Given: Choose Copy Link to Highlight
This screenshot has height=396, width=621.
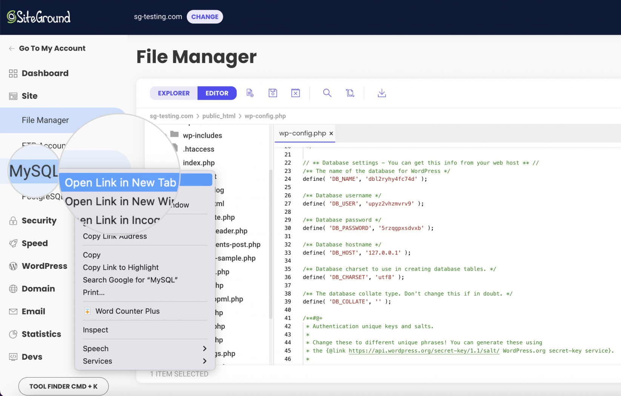Looking at the screenshot, I should (121, 267).
